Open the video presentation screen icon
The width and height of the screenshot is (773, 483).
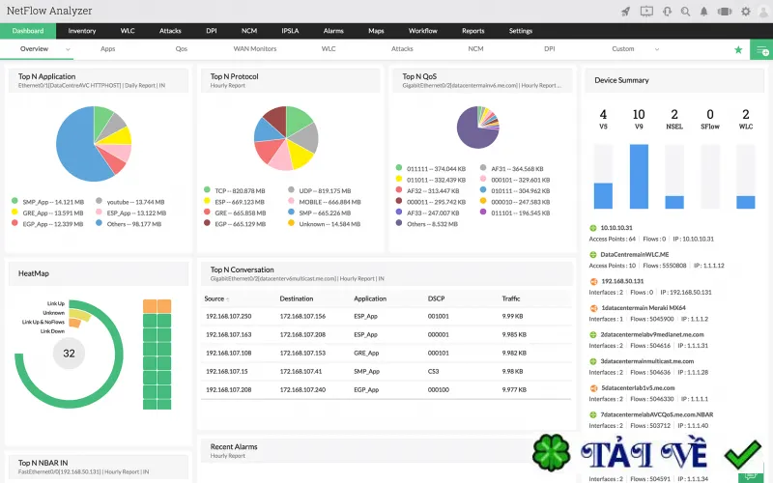[646, 12]
